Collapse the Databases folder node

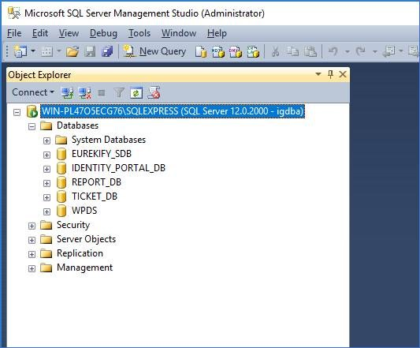(32, 126)
